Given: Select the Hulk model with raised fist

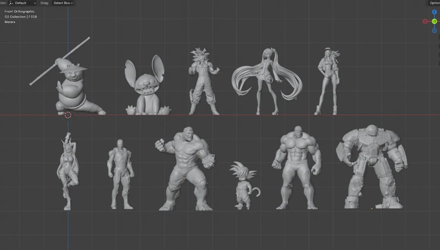Looking at the screenshot, I should point(185,169).
